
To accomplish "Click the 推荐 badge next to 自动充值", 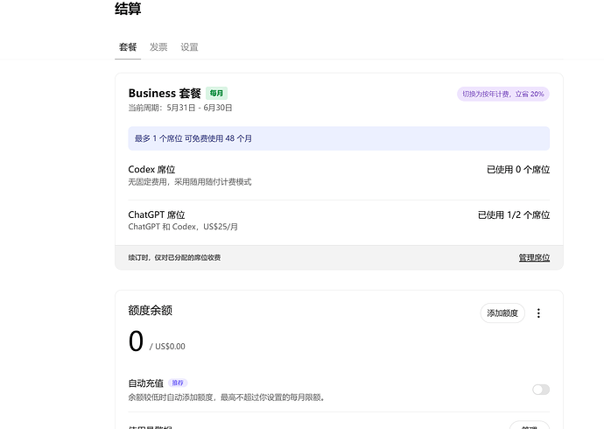I will (x=178, y=383).
